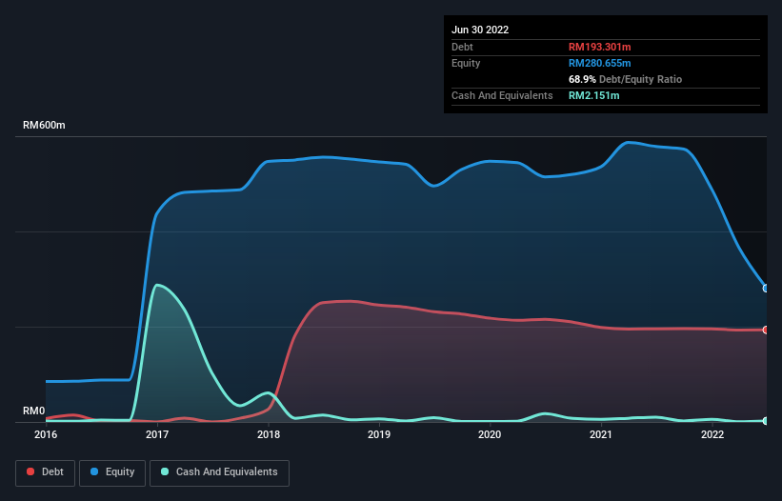
Task: Toggle the Cash And Equivalents legend button
Action: pyautogui.click(x=219, y=472)
